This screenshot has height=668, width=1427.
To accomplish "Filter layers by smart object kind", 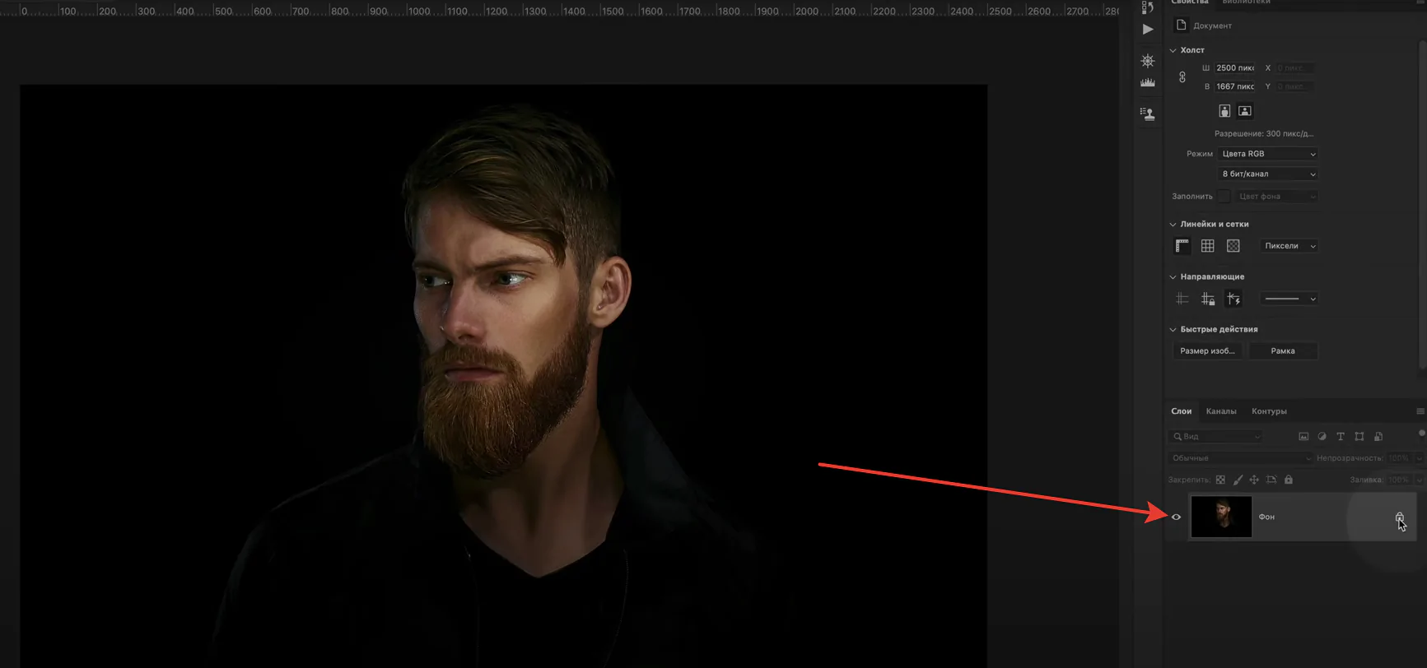I will coord(1378,437).
